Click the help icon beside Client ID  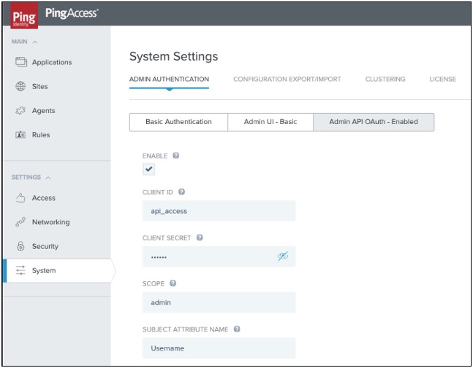(181, 192)
